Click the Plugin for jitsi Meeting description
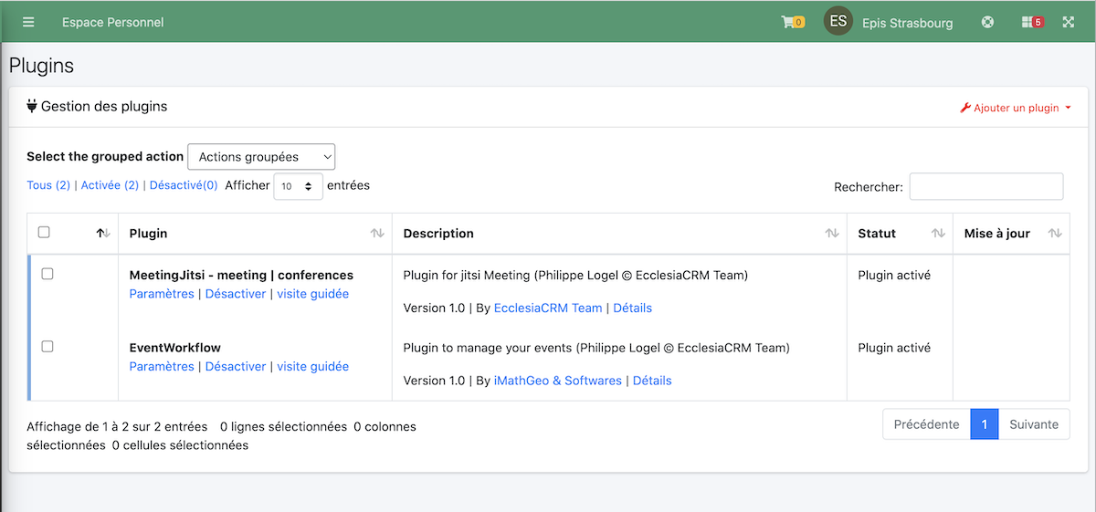The image size is (1096, 512). coord(575,275)
